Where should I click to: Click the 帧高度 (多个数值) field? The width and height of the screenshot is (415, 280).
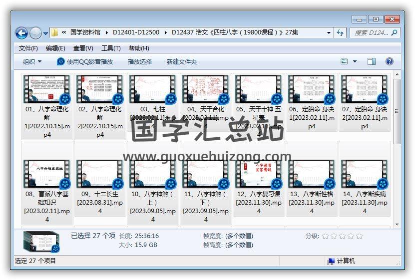pyautogui.click(x=228, y=245)
